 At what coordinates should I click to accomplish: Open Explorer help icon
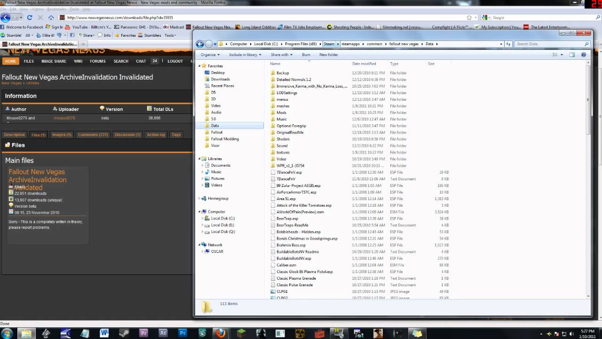[584, 55]
